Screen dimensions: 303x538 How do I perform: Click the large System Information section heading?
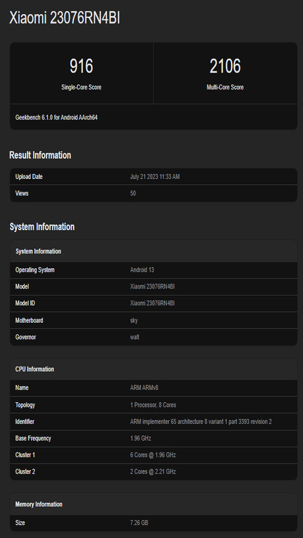42,227
